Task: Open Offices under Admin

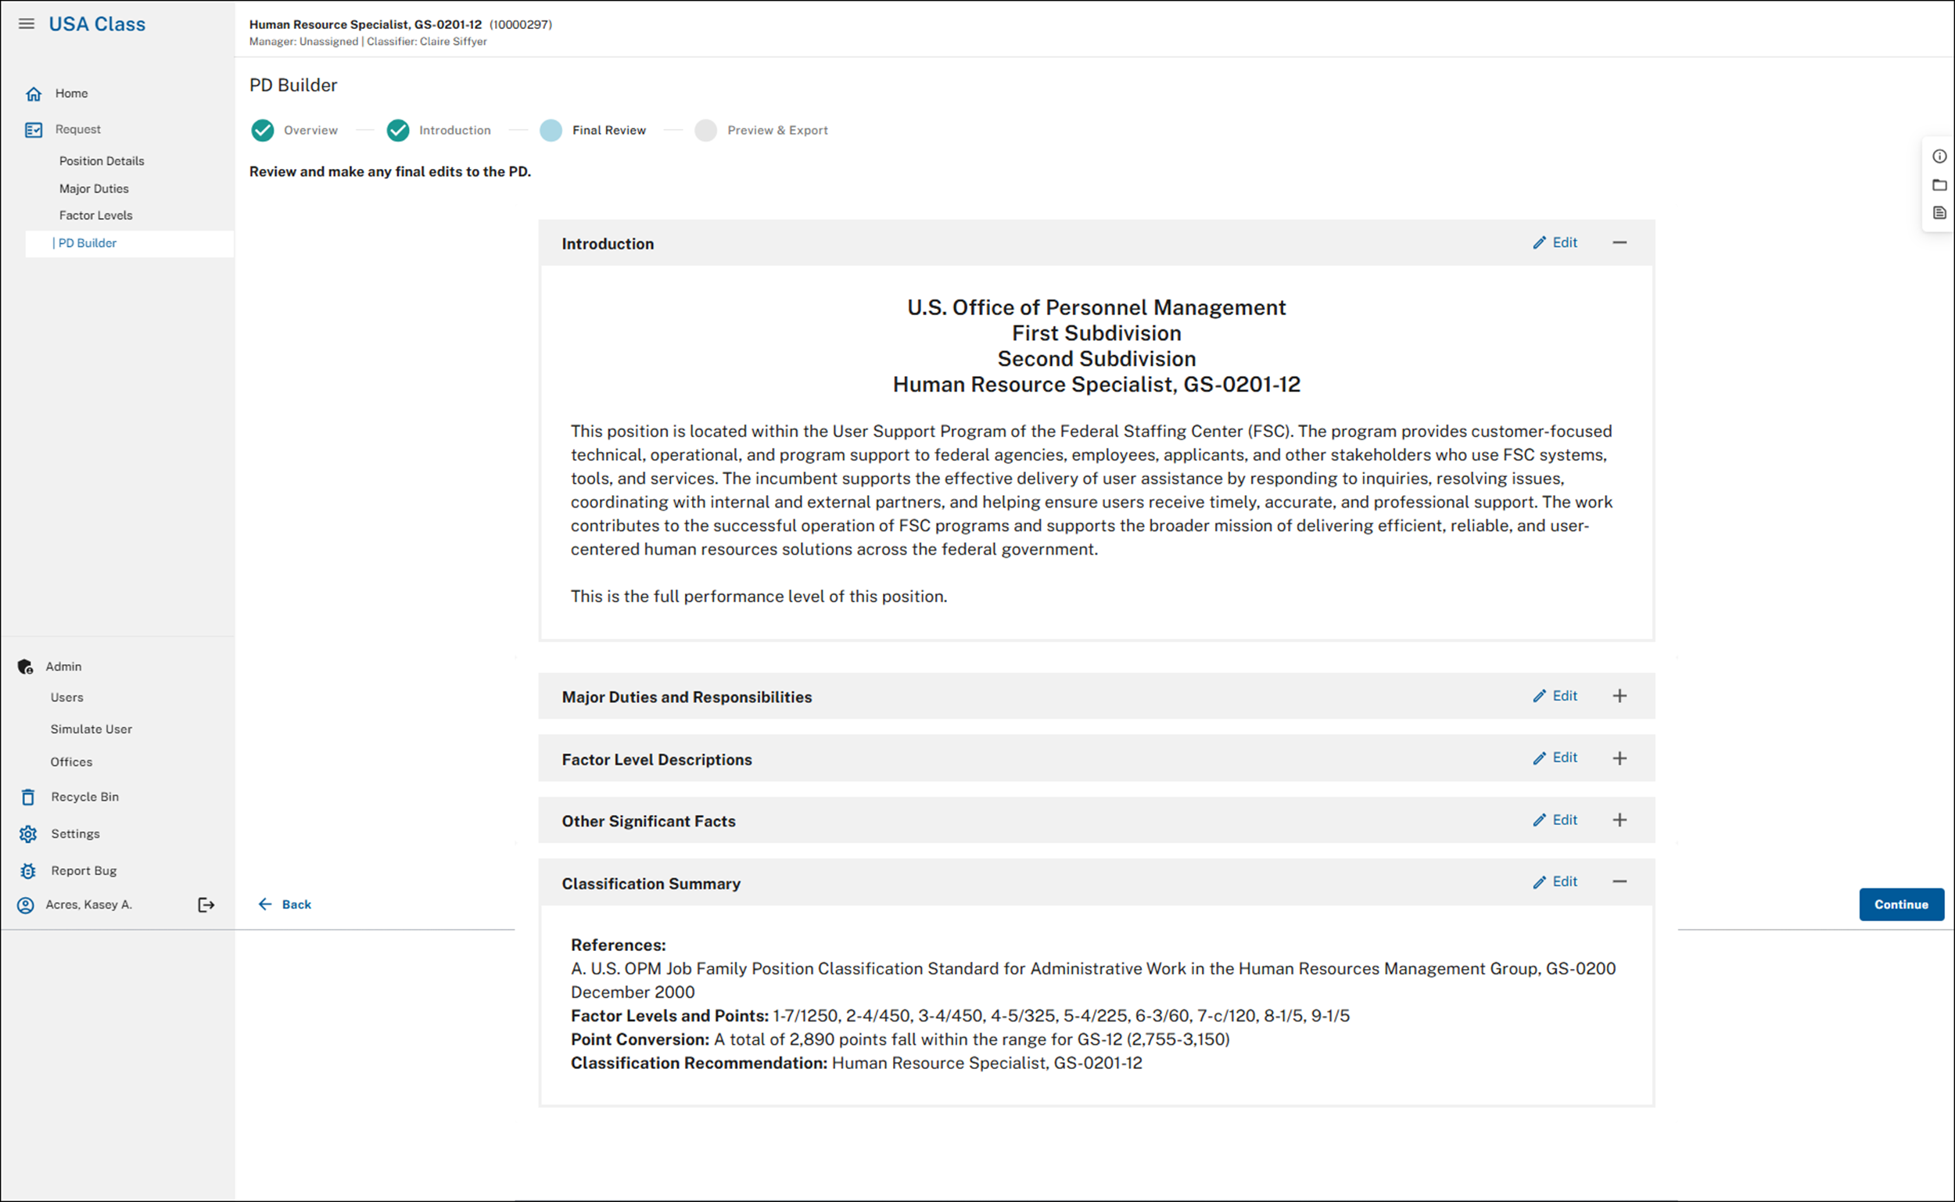Action: pos(71,762)
